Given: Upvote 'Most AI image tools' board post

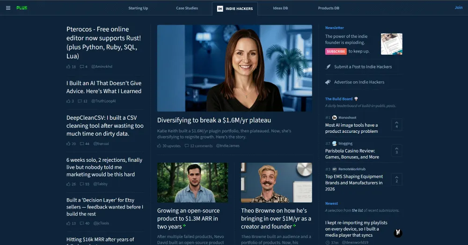Looking at the screenshot, I should 397,124.
